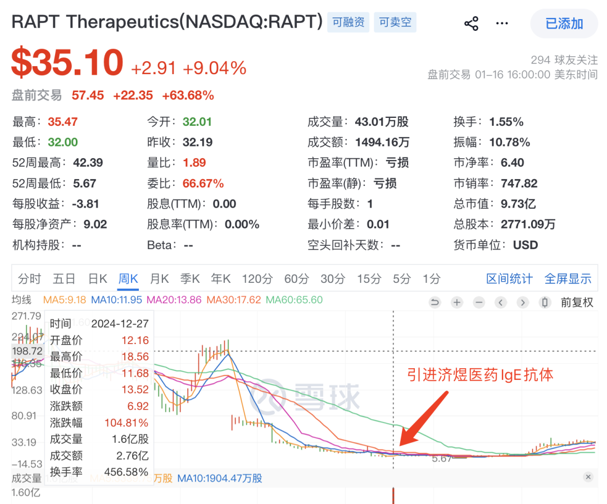
Task: Open the three-dot more options menu
Action: (x=502, y=24)
